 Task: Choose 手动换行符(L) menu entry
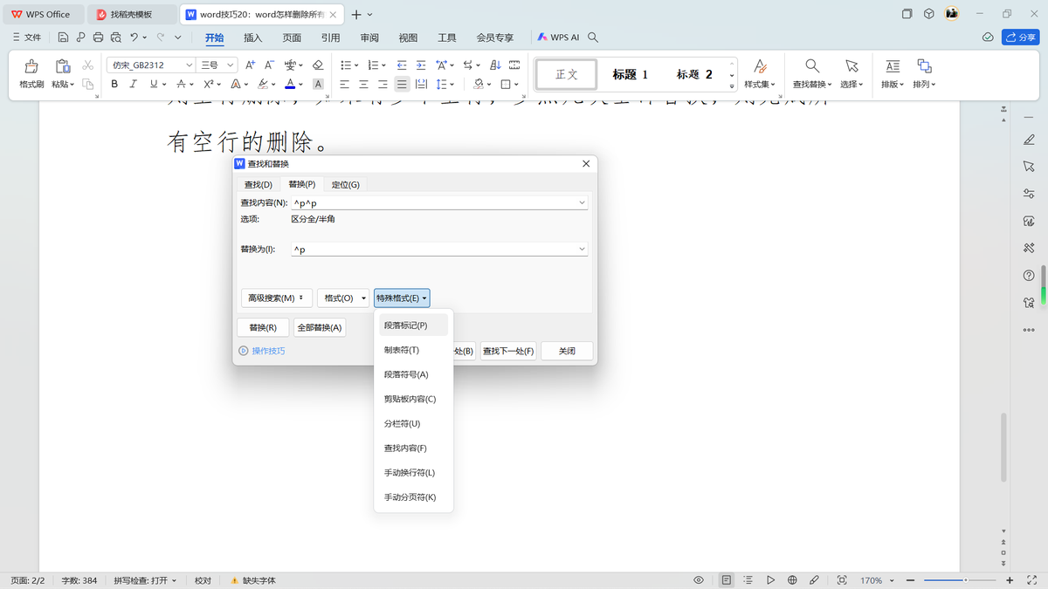click(x=413, y=472)
